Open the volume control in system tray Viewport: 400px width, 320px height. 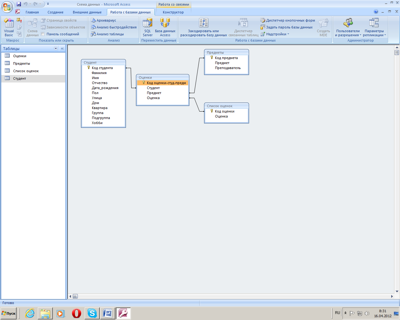pos(367,313)
